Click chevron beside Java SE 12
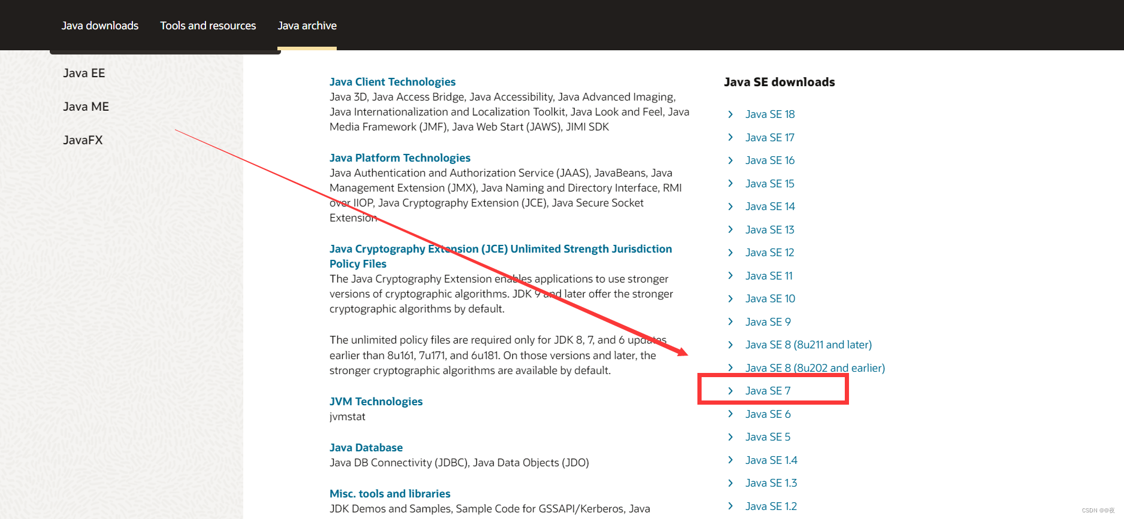1124x519 pixels. (x=730, y=253)
